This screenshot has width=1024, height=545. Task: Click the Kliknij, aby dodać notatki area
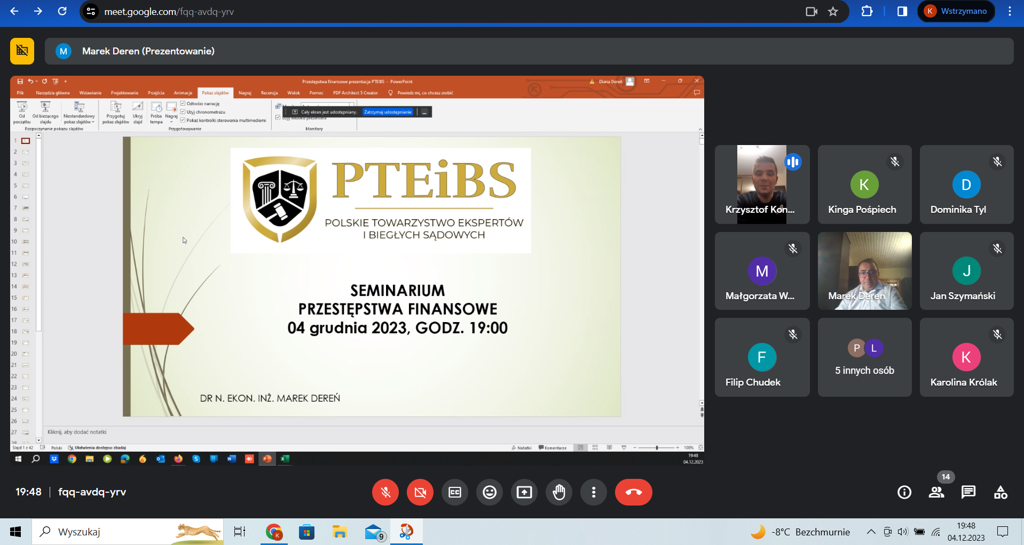tap(77, 432)
